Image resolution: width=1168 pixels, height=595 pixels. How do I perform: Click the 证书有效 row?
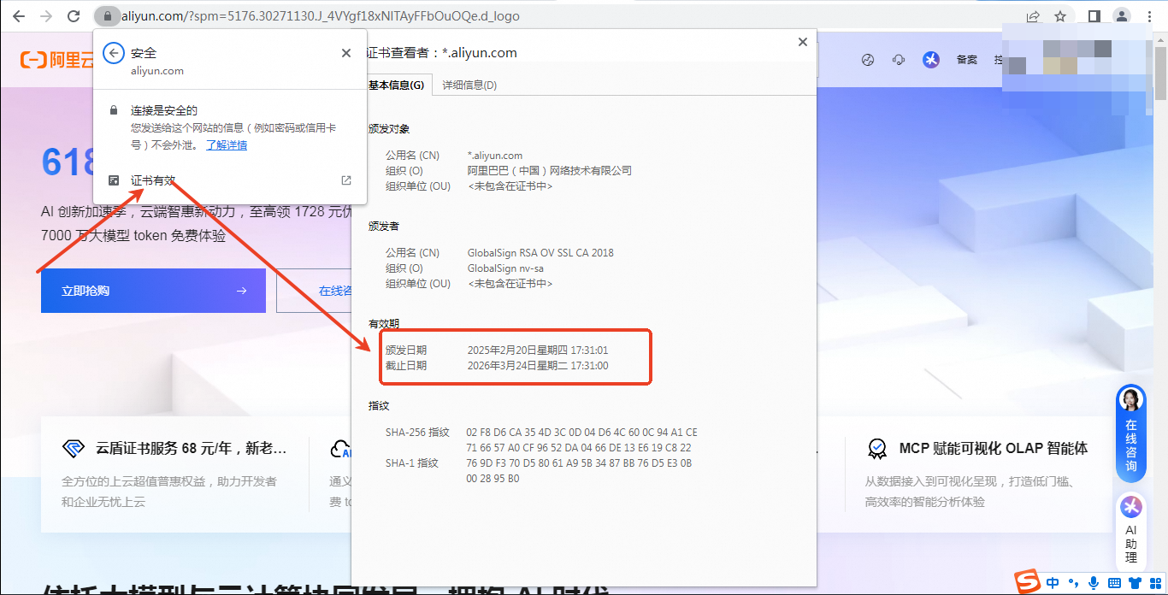point(230,180)
